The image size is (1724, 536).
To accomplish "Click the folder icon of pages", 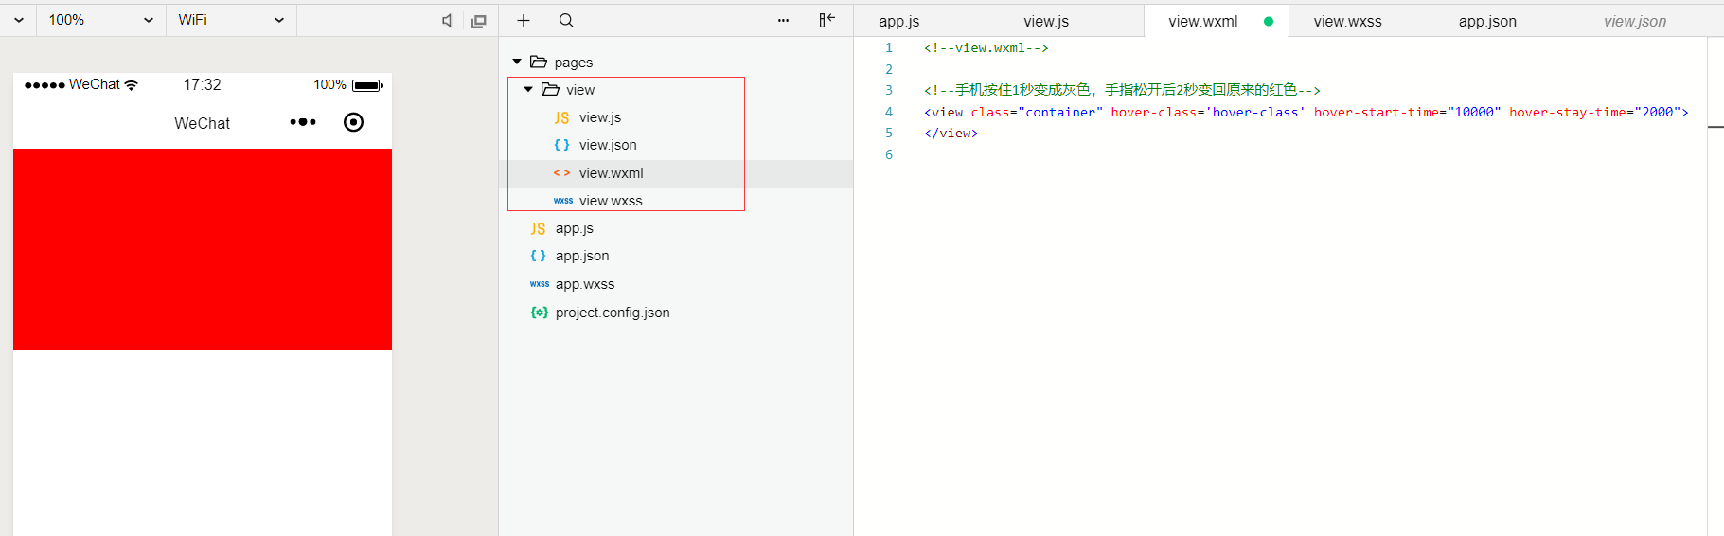I will click(539, 62).
